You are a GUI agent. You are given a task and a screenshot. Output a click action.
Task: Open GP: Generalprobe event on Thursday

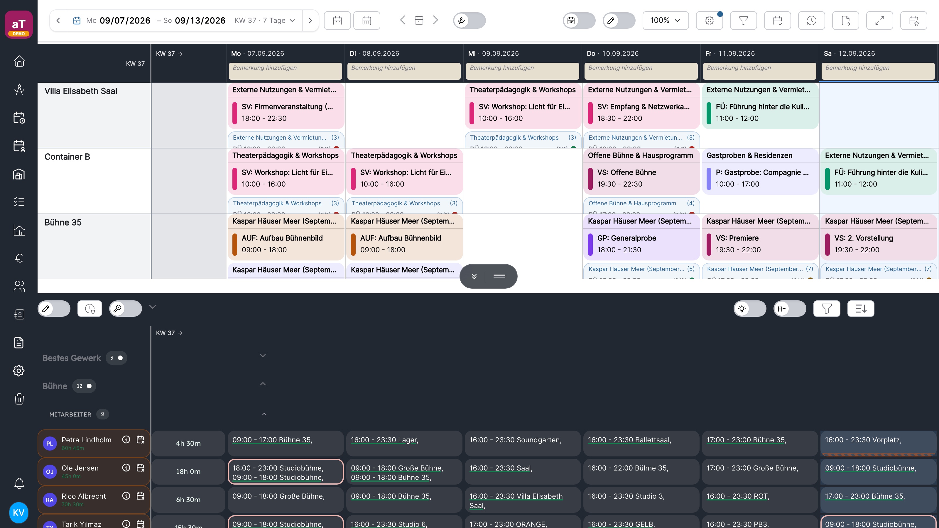641,244
